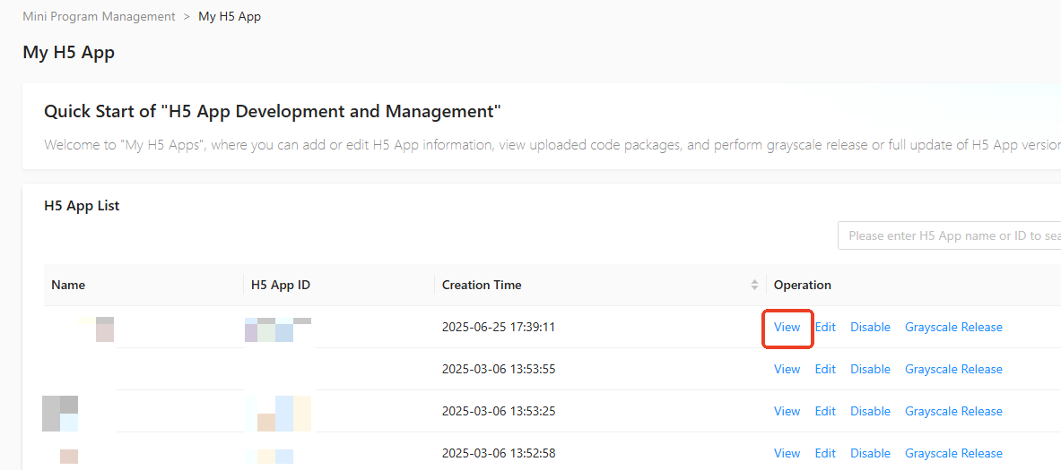The width and height of the screenshot is (1061, 470).
Task: Click the My H5 App breadcrumb item
Action: 230,16
